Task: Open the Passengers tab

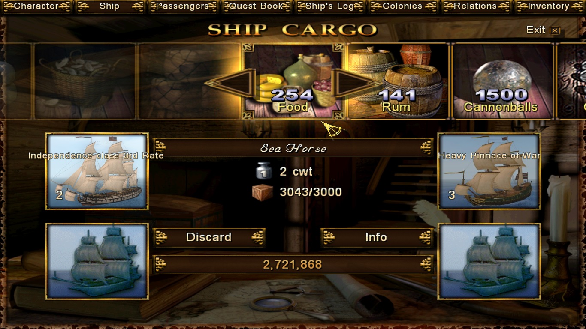Action: pos(183,6)
